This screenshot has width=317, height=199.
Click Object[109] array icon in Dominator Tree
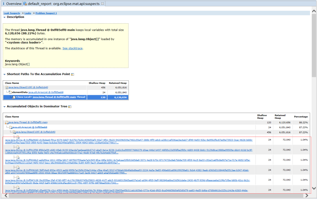click(x=14, y=132)
